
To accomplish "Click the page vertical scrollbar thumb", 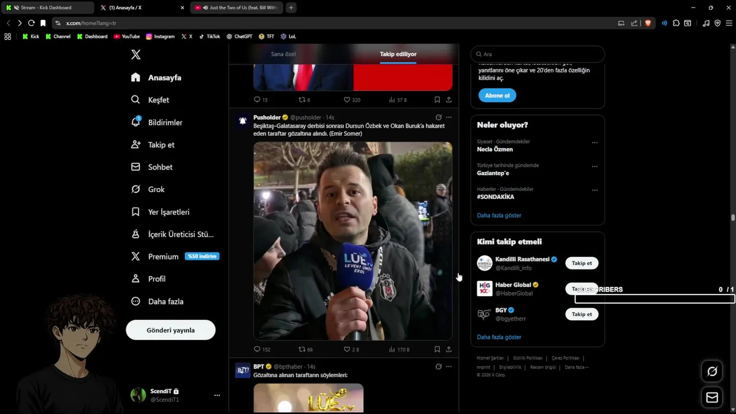I will 733,217.
